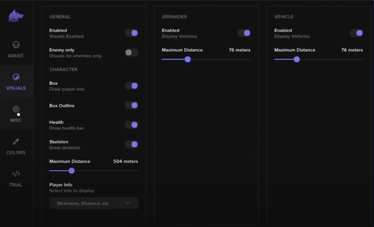Turn off the Skeleton drawing toggle
The width and height of the screenshot is (374, 227).
click(x=131, y=145)
